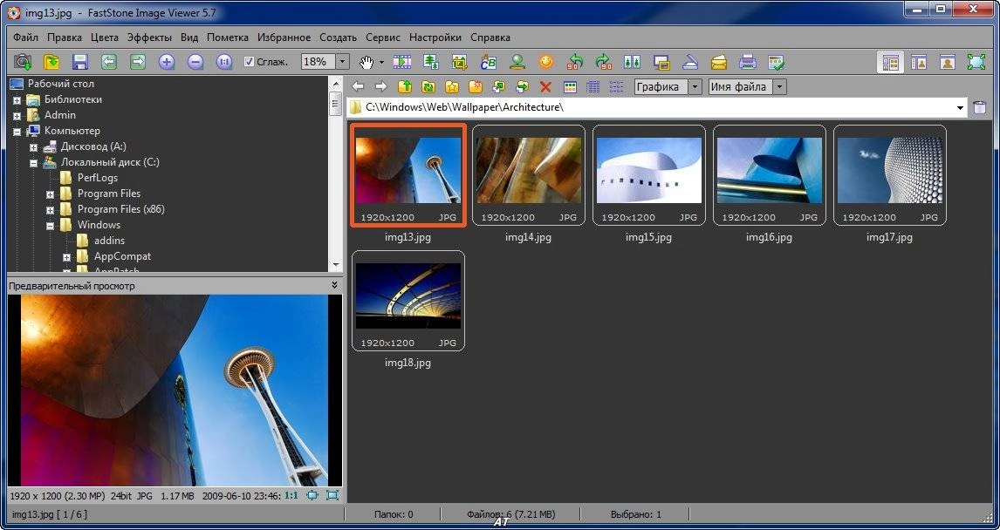Open the Resize/Resample tool icon
Image resolution: width=1000 pixels, height=530 pixels.
click(431, 62)
